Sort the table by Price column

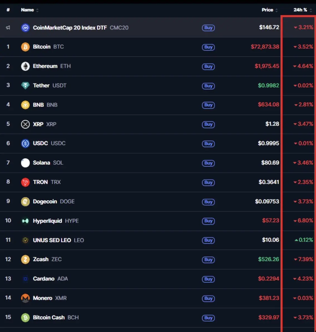[269, 10]
